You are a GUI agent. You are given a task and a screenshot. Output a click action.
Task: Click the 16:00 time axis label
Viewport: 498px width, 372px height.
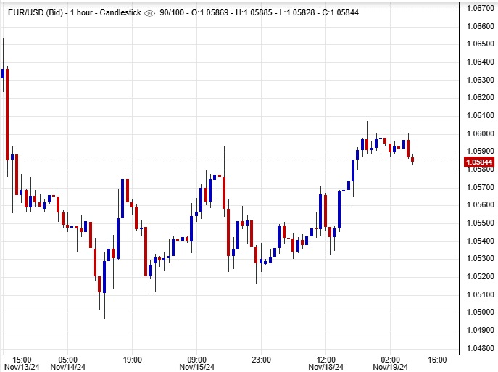click(x=437, y=359)
